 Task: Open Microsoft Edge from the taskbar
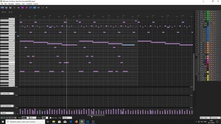(70, 122)
